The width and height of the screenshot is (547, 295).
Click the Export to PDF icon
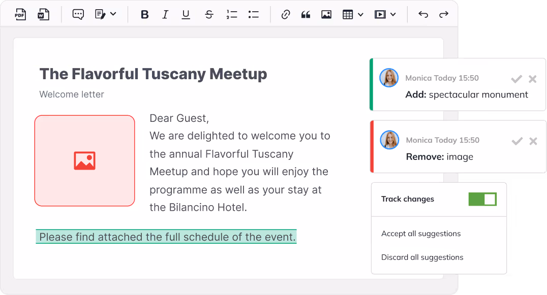[20, 14]
